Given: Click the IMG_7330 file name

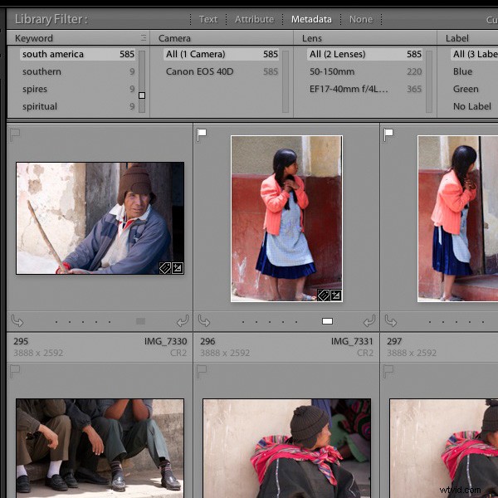Looking at the screenshot, I should pos(165,341).
